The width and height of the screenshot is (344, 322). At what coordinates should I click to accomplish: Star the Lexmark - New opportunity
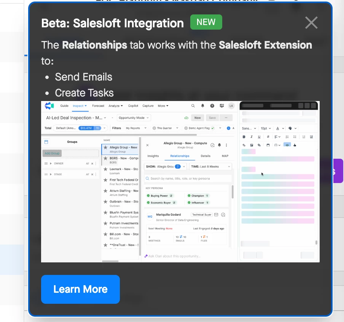(105, 169)
